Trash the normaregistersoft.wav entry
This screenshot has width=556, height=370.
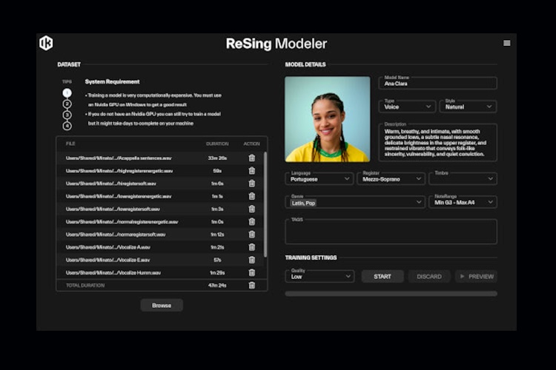click(x=252, y=235)
